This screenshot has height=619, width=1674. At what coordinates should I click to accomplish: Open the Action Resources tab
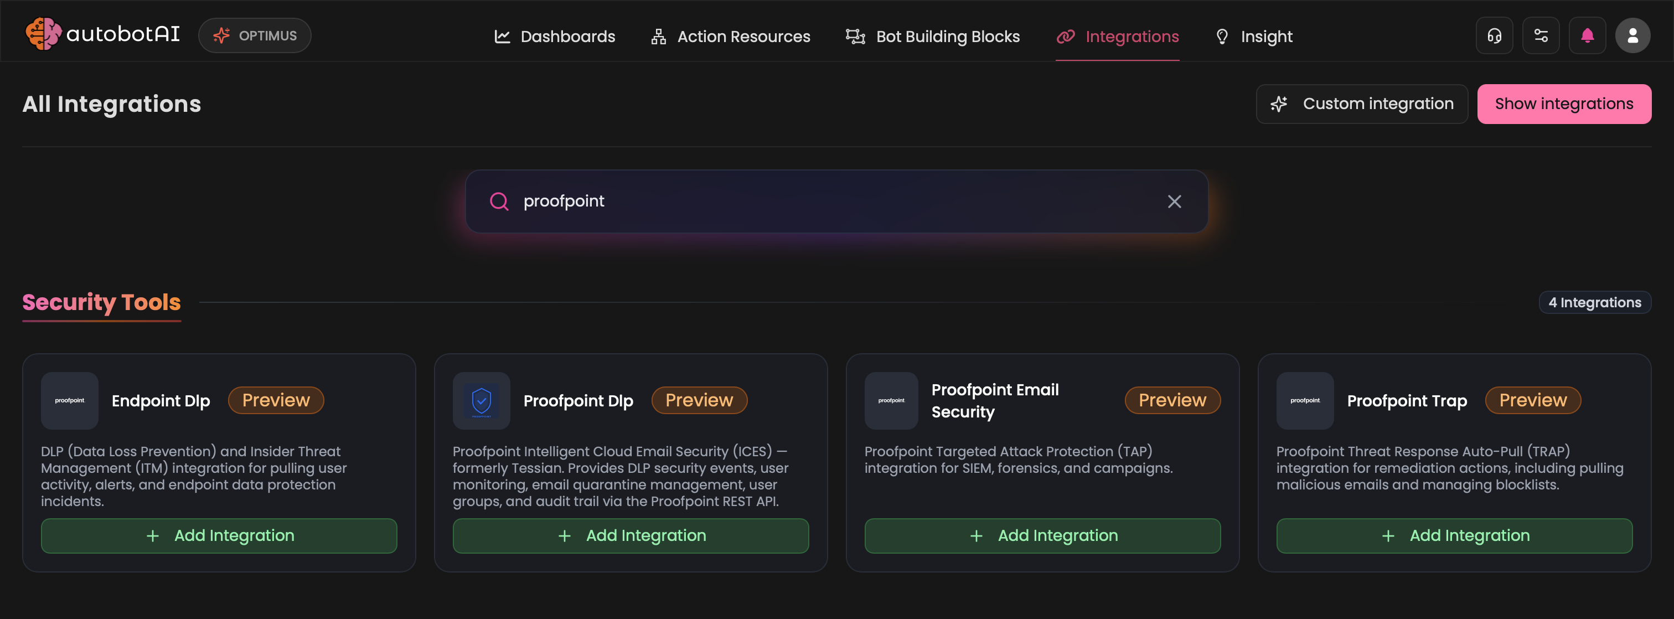pyautogui.click(x=730, y=37)
